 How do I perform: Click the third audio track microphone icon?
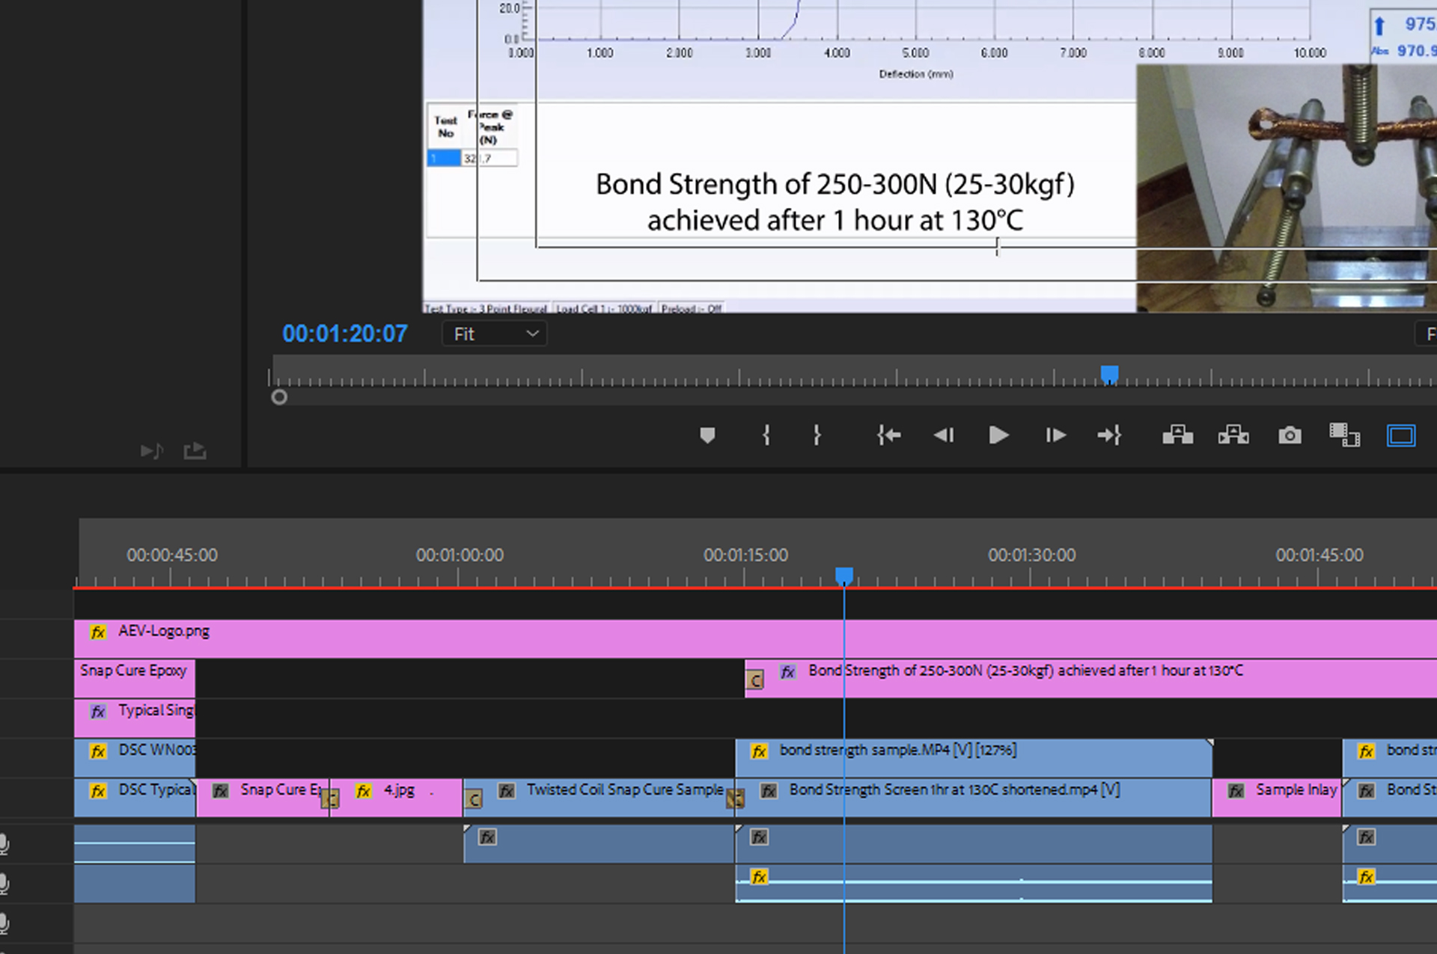point(4,923)
